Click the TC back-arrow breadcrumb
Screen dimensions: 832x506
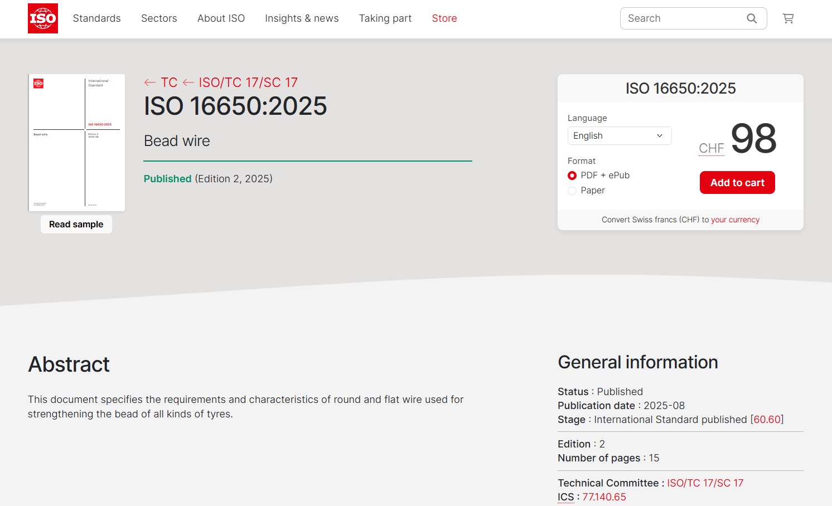tap(161, 82)
